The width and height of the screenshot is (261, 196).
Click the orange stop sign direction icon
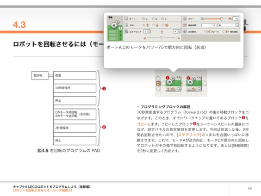point(167,25)
